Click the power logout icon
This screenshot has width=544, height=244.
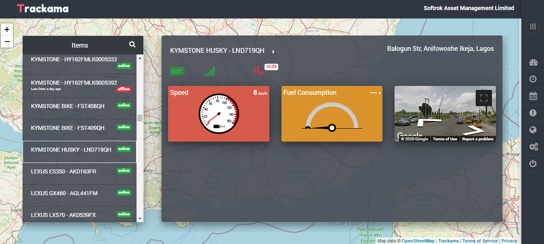[533, 164]
